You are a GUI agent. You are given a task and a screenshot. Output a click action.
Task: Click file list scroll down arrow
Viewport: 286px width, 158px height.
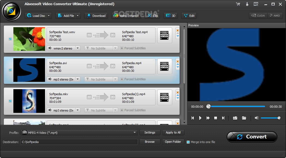[184, 123]
